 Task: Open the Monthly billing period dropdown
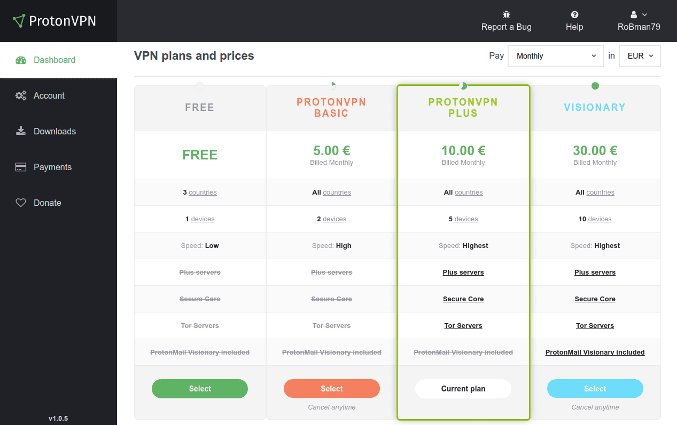[x=555, y=55]
